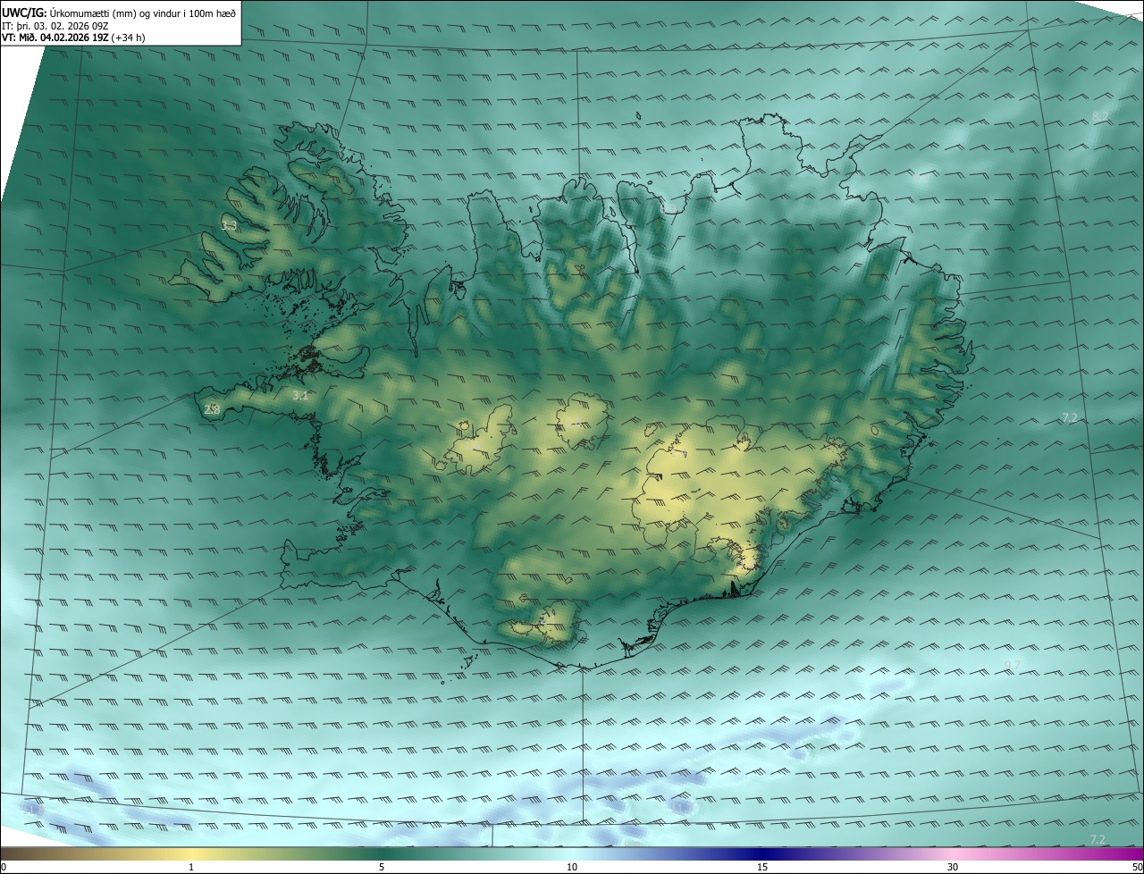Click the '10' tick label on the color scale
Viewport: 1144px width, 874px height.
point(572,867)
